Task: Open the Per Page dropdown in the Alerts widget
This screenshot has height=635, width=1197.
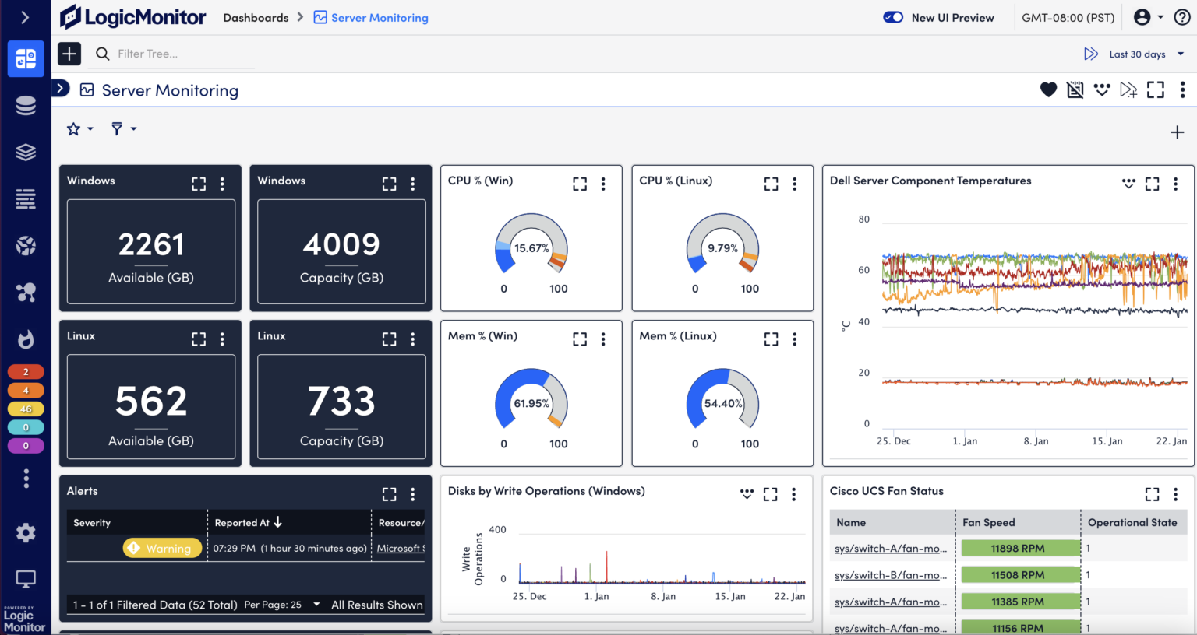Action: 316,605
